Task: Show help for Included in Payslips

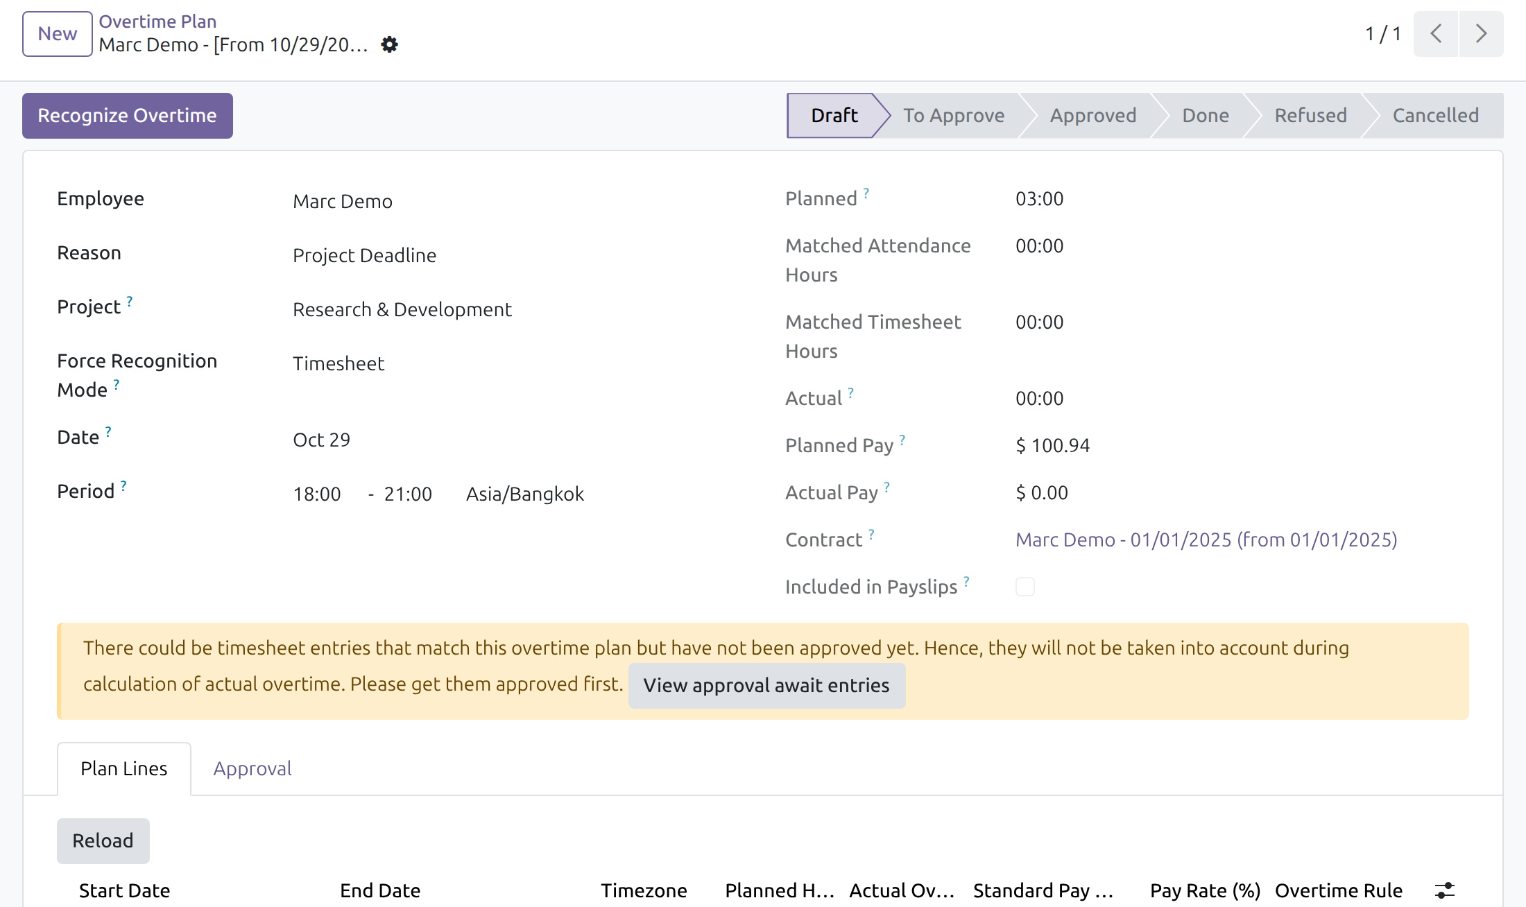Action: [x=967, y=582]
